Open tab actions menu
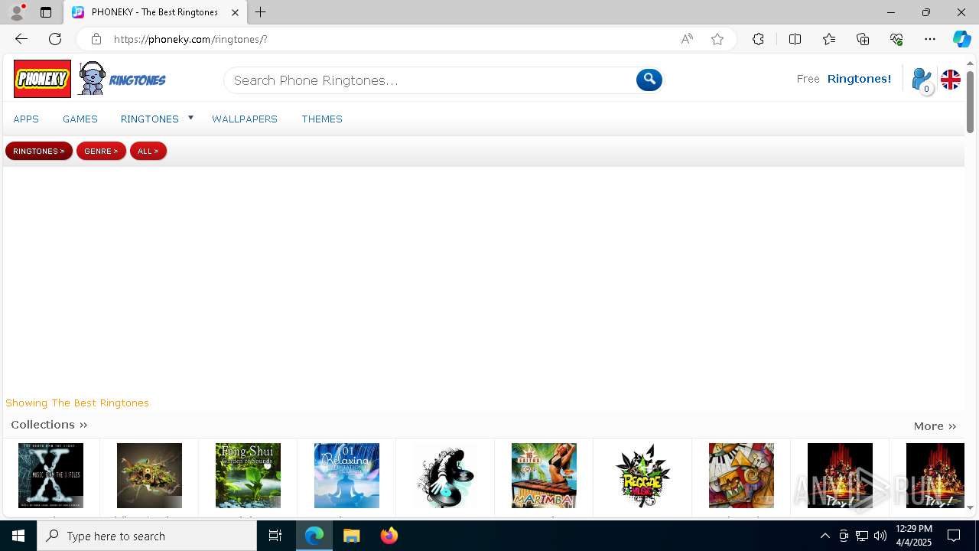 click(x=46, y=12)
